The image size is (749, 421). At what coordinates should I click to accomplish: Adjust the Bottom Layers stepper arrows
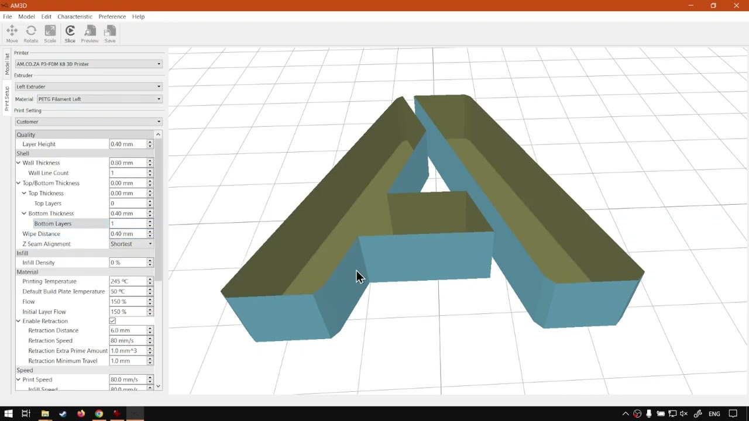coord(150,223)
